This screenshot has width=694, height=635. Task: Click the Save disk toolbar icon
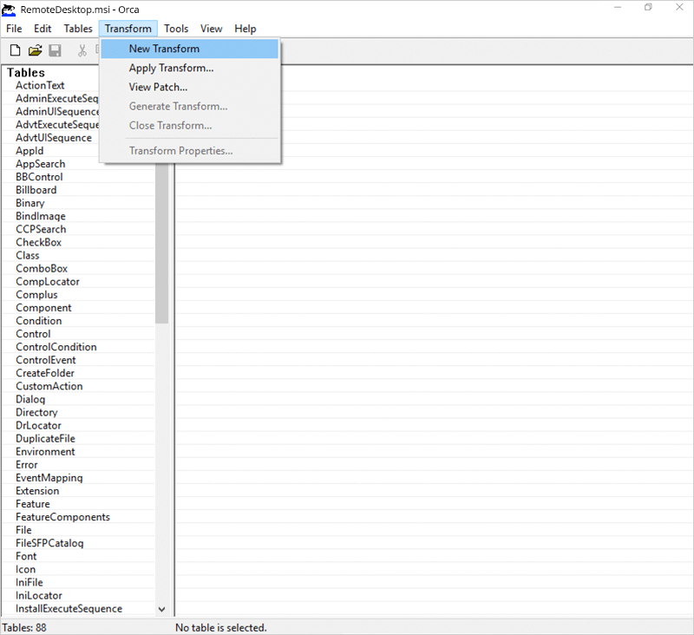[x=55, y=50]
